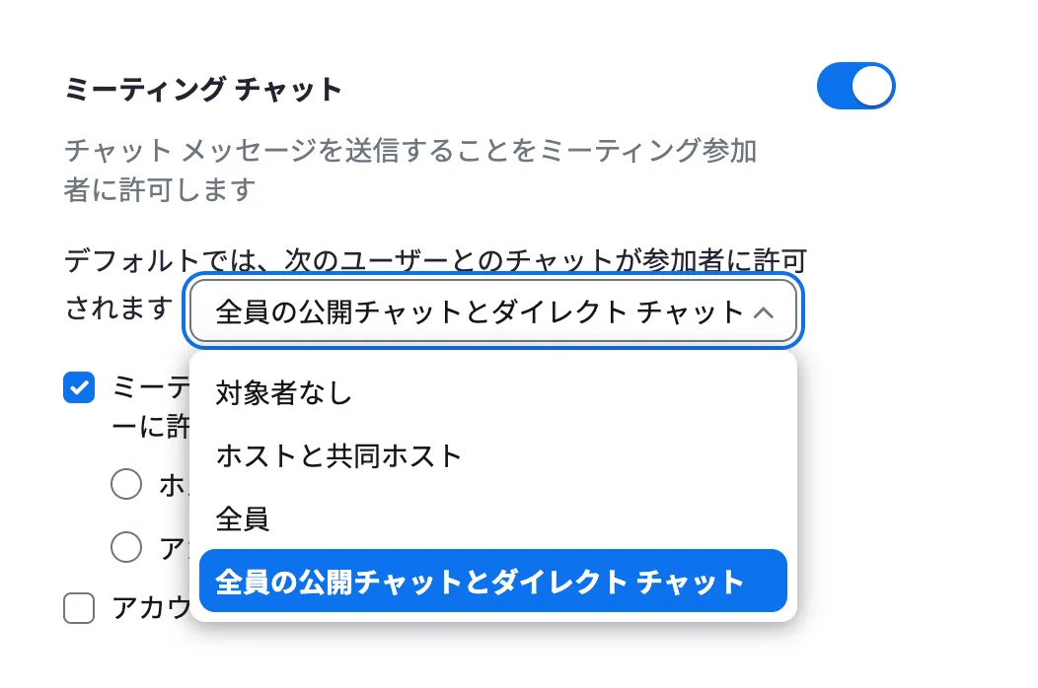Collapse the dropdown using its chevron arrow
The height and width of the screenshot is (688, 1038).
(763, 312)
